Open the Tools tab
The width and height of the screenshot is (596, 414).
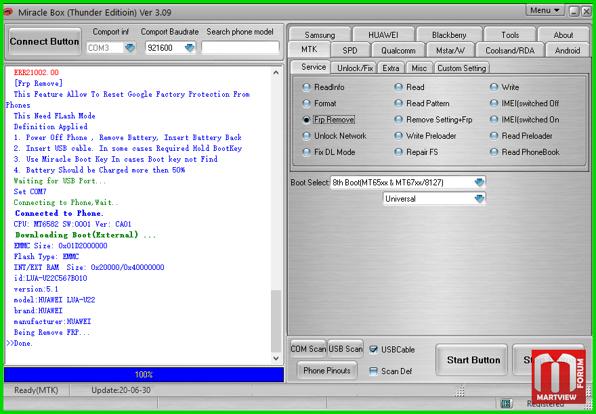click(510, 34)
